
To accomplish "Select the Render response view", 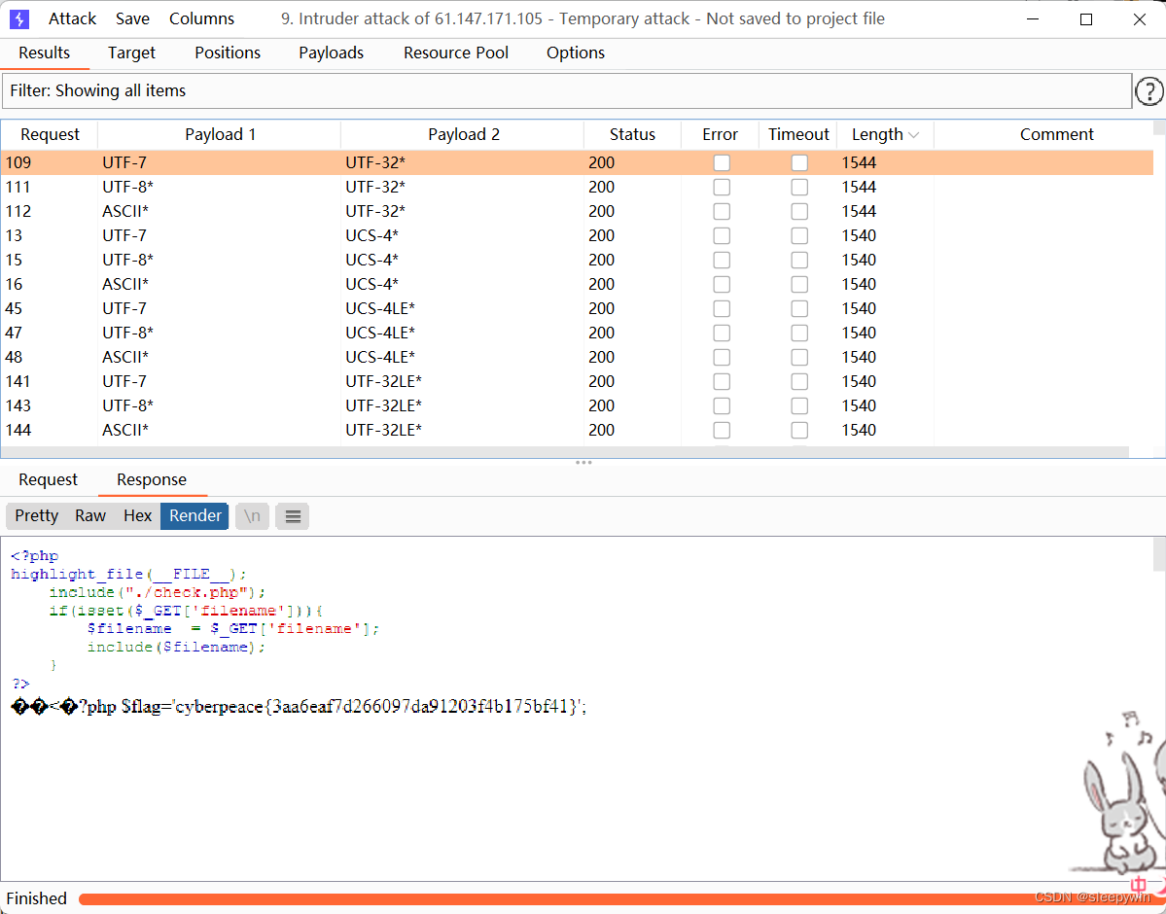I will (194, 515).
